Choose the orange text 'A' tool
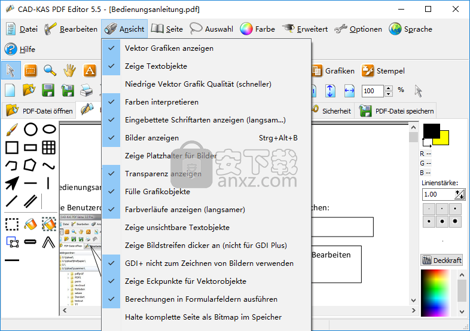 [89, 71]
